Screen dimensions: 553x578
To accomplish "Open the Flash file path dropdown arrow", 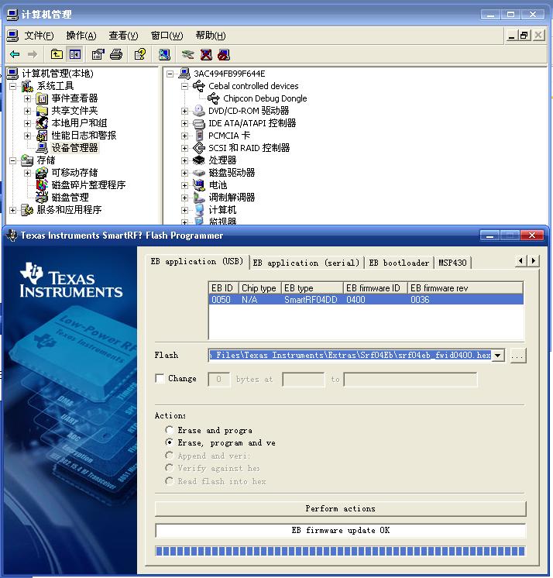I will [498, 356].
